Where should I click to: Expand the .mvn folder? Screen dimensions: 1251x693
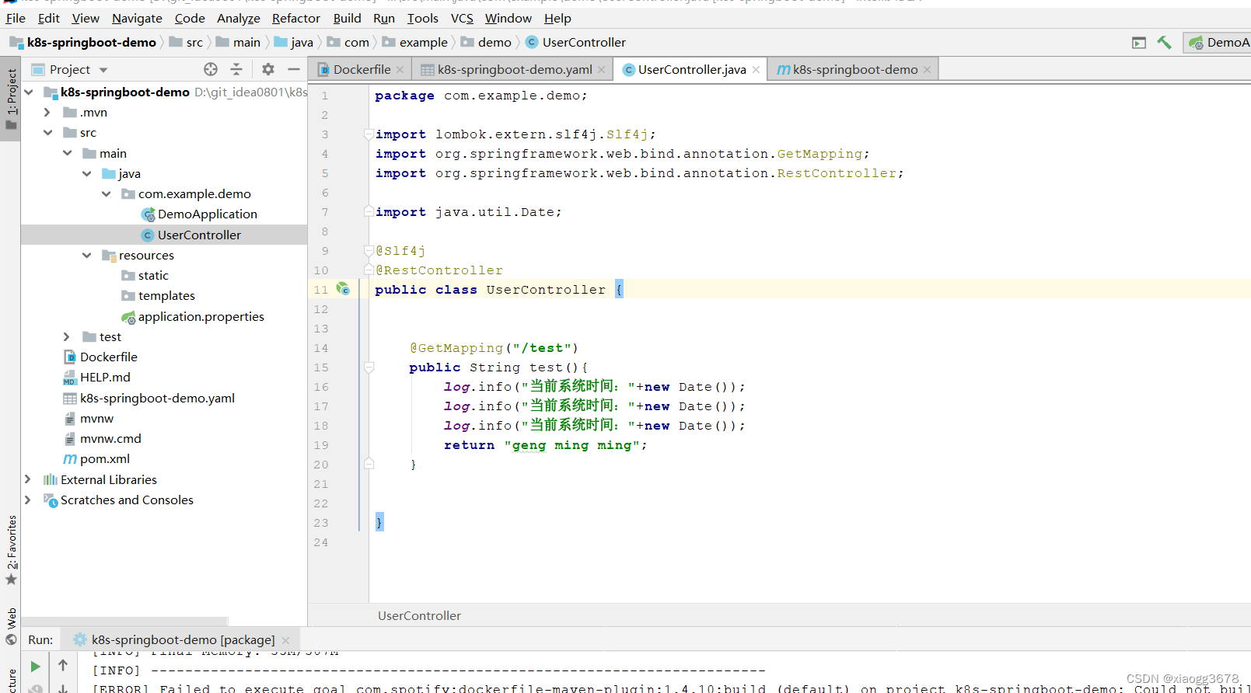pyautogui.click(x=47, y=112)
